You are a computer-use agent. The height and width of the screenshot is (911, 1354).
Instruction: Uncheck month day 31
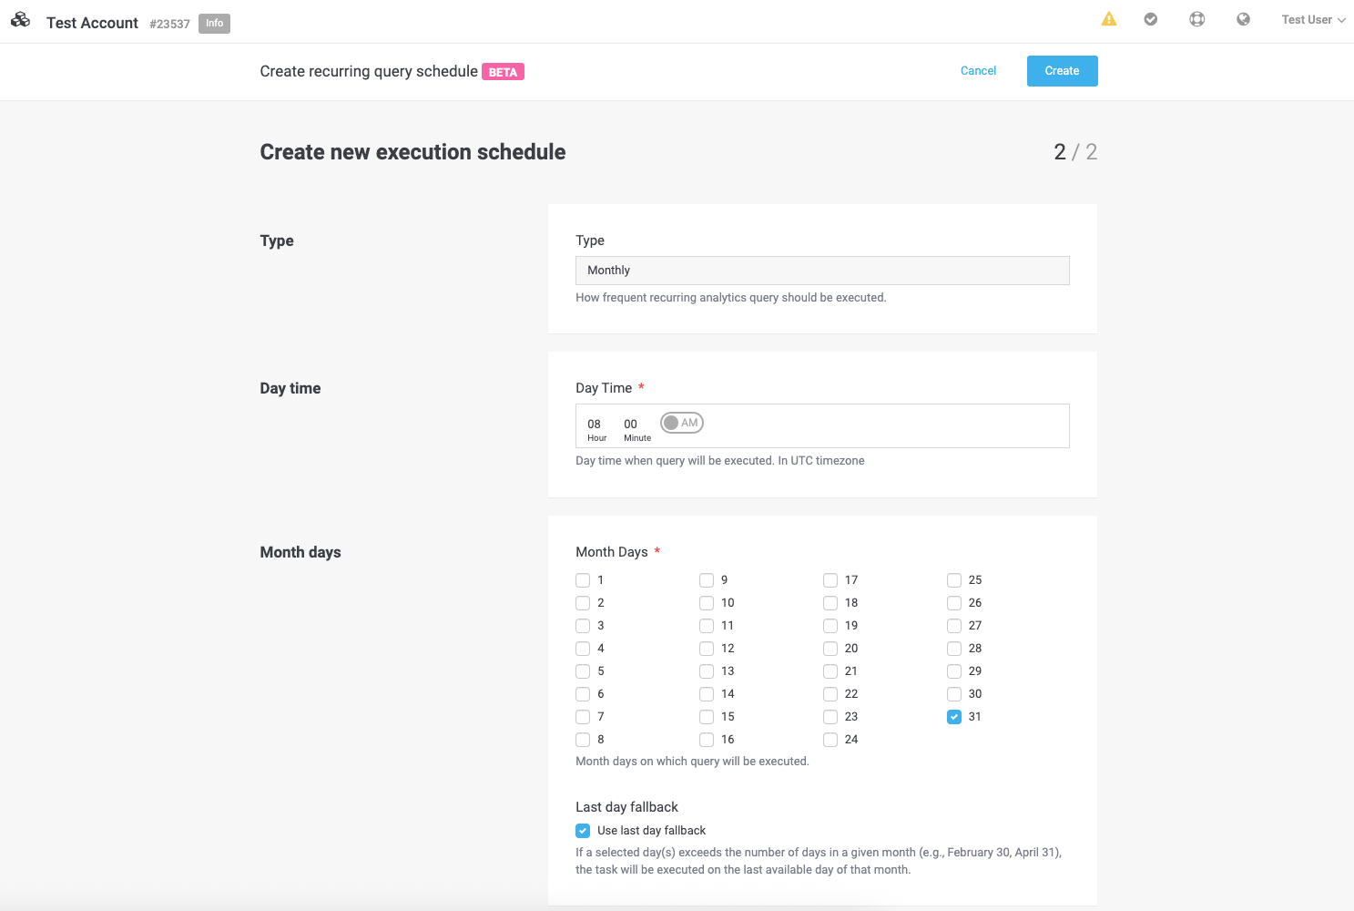coord(954,717)
